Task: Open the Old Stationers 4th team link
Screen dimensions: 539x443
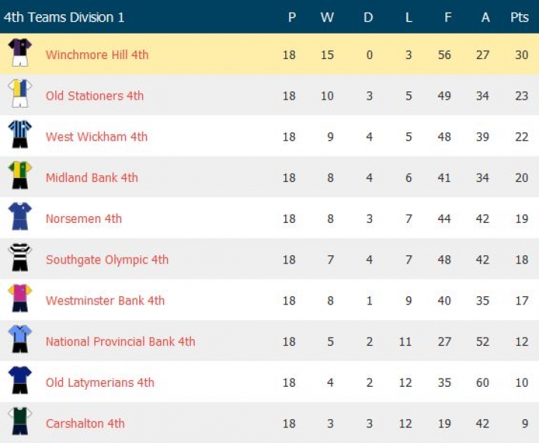Action: click(x=94, y=96)
